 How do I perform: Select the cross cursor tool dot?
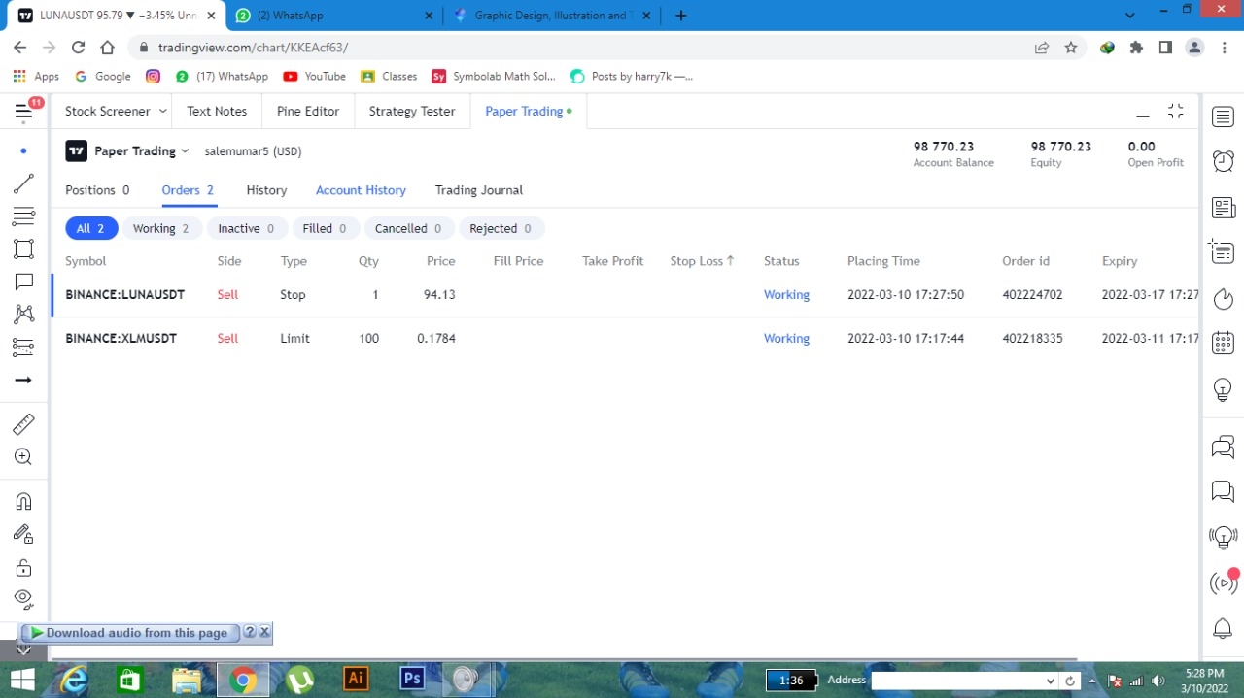23,150
